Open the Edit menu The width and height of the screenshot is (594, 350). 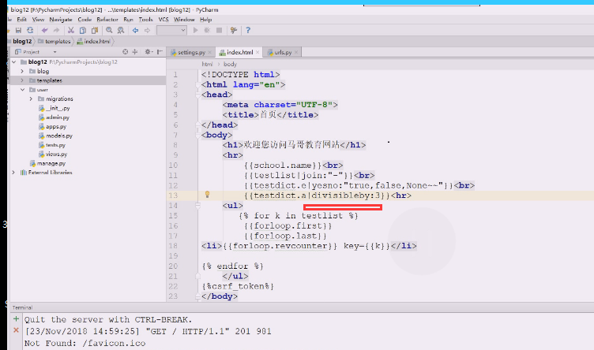click(x=21, y=19)
